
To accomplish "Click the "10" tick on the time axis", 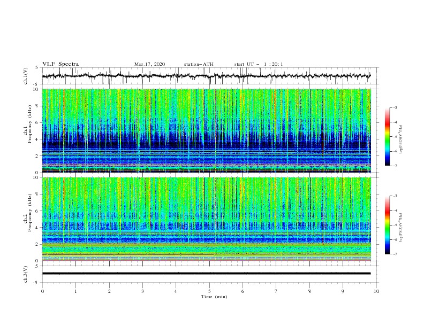I will [x=376, y=291].
